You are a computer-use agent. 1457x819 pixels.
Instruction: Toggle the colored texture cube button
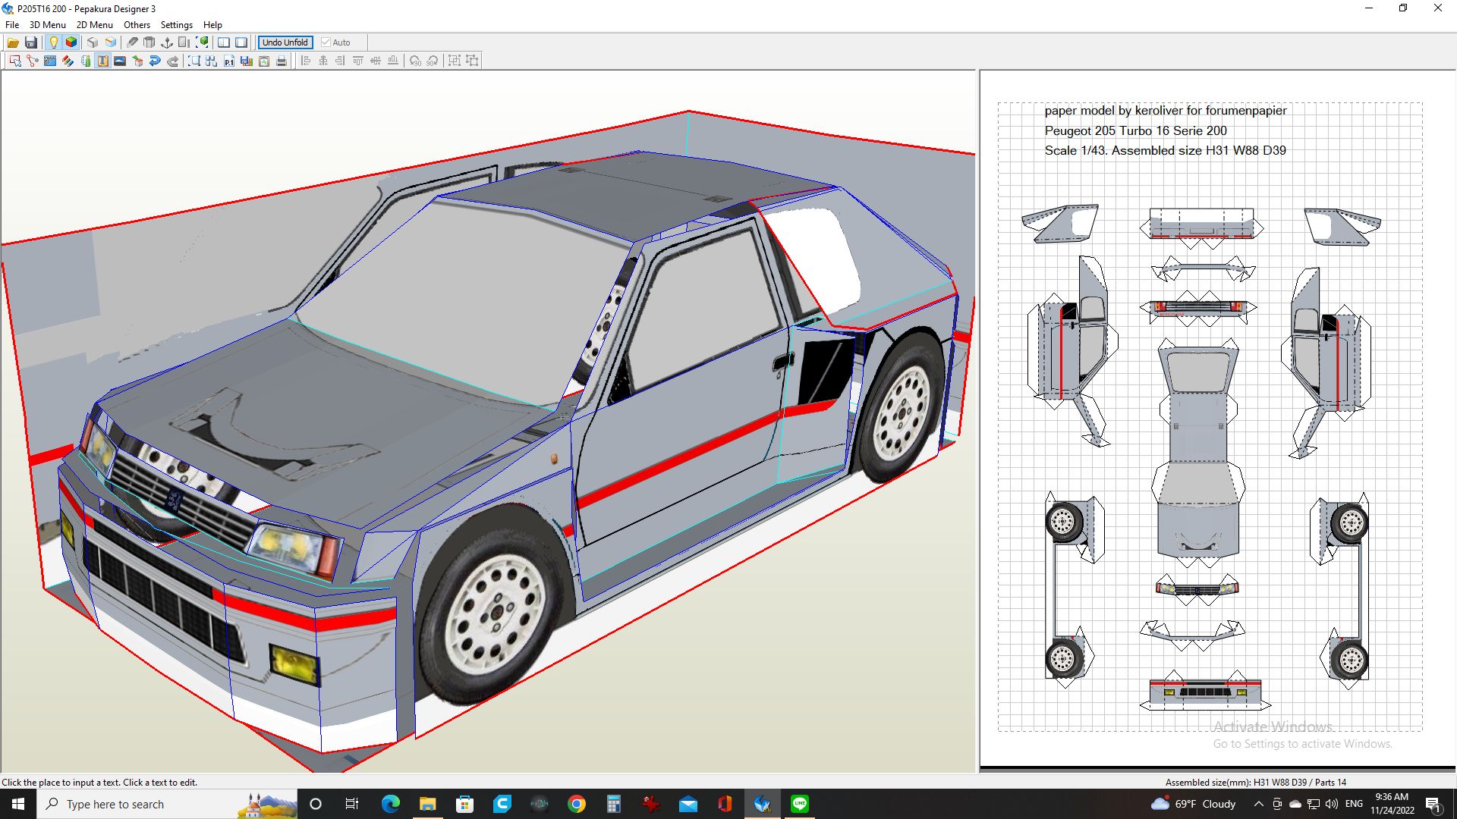point(71,42)
